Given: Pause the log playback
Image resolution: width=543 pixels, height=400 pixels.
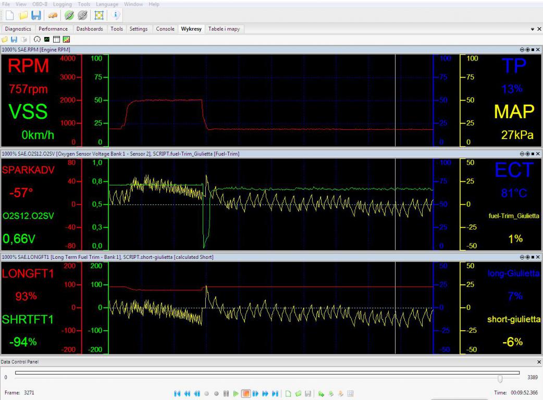Looking at the screenshot, I should 227,393.
